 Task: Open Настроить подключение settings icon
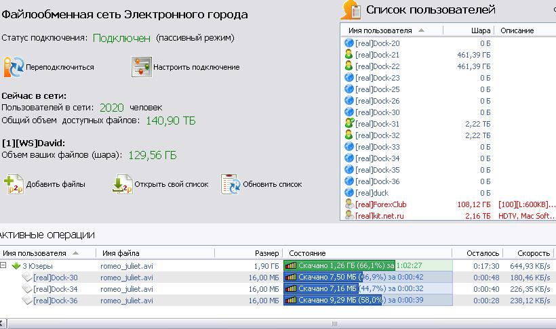140,67
